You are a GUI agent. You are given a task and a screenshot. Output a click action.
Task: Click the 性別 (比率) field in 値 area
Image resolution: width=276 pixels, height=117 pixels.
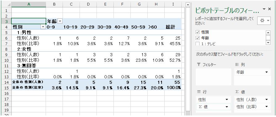pos(252,107)
